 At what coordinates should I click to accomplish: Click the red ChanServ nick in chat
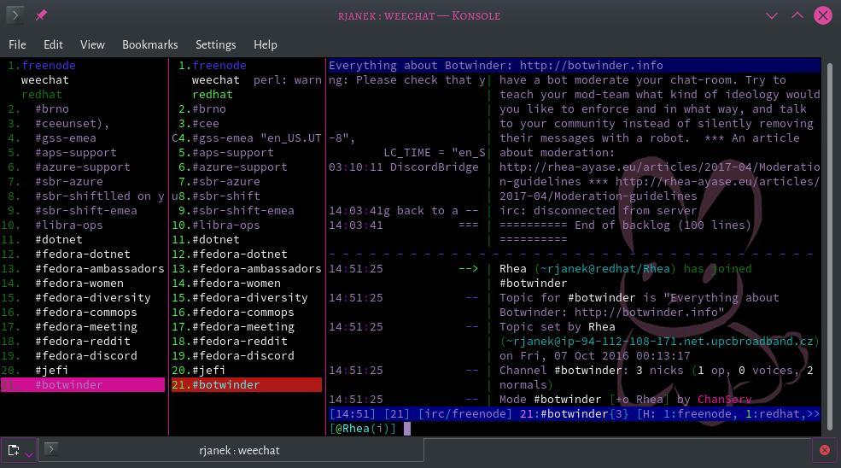(x=725, y=400)
